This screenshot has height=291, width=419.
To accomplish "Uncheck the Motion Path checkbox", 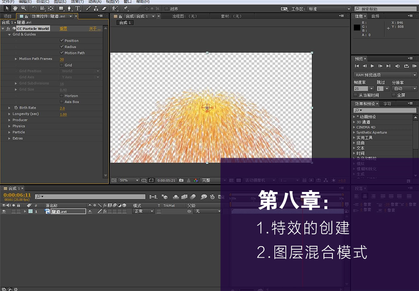I will [x=62, y=53].
